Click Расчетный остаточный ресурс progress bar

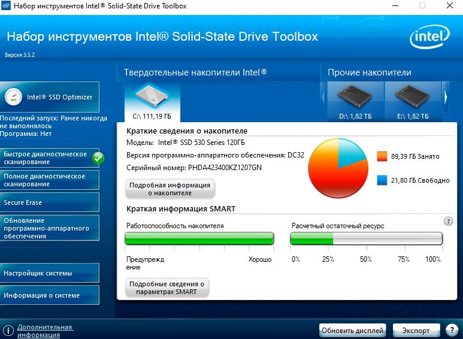pos(367,238)
